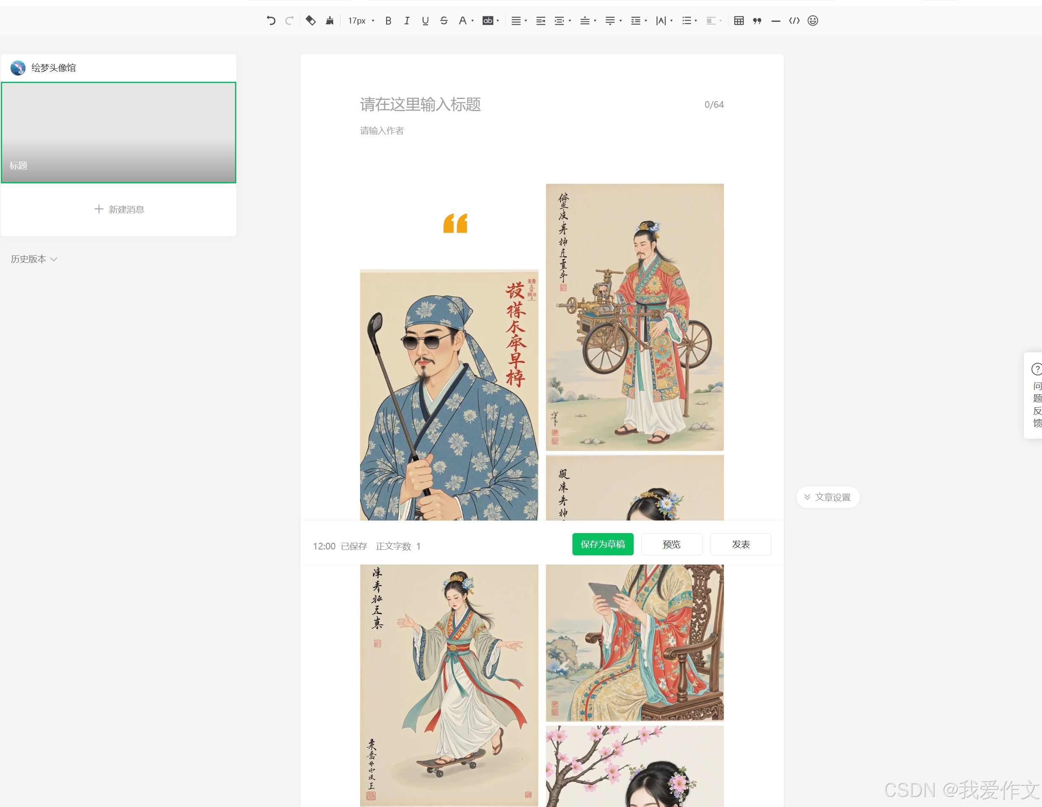This screenshot has height=807, width=1042.
Task: Toggle underline formatting
Action: click(x=425, y=21)
